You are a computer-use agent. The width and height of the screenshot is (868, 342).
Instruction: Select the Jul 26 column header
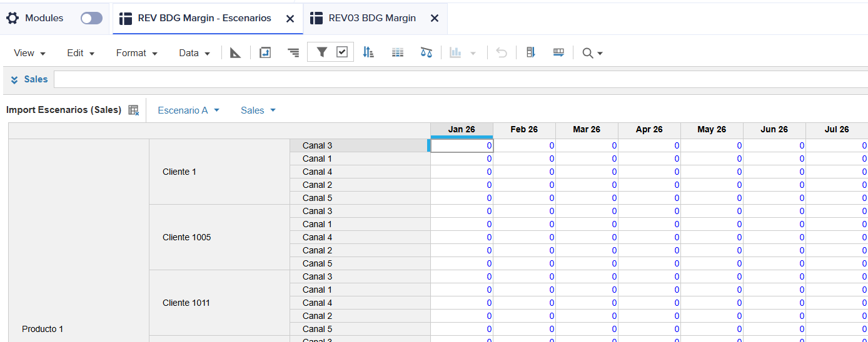tap(837, 130)
